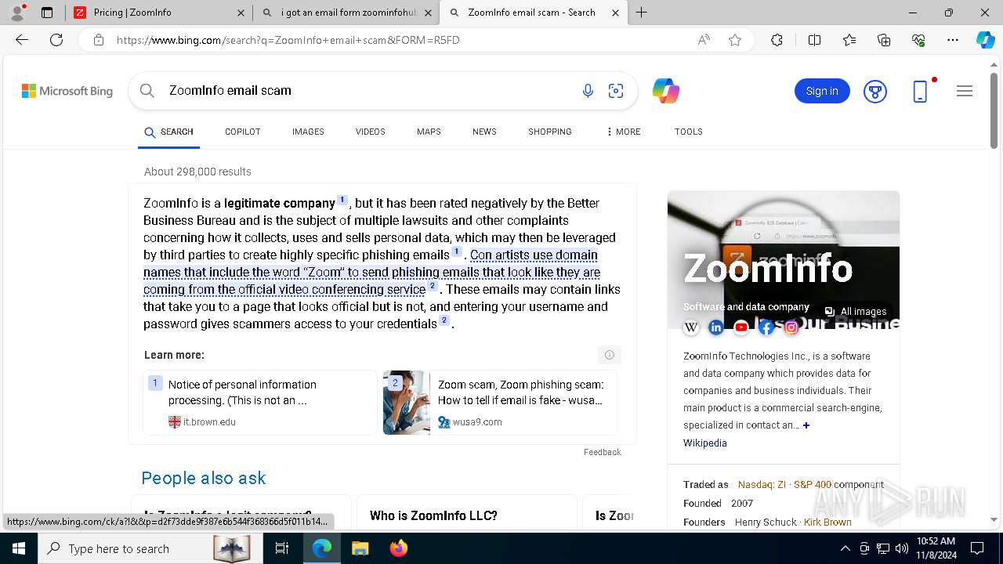This screenshot has height=564, width=1003.
Task: Select the MAPS search tab
Action: click(x=429, y=132)
